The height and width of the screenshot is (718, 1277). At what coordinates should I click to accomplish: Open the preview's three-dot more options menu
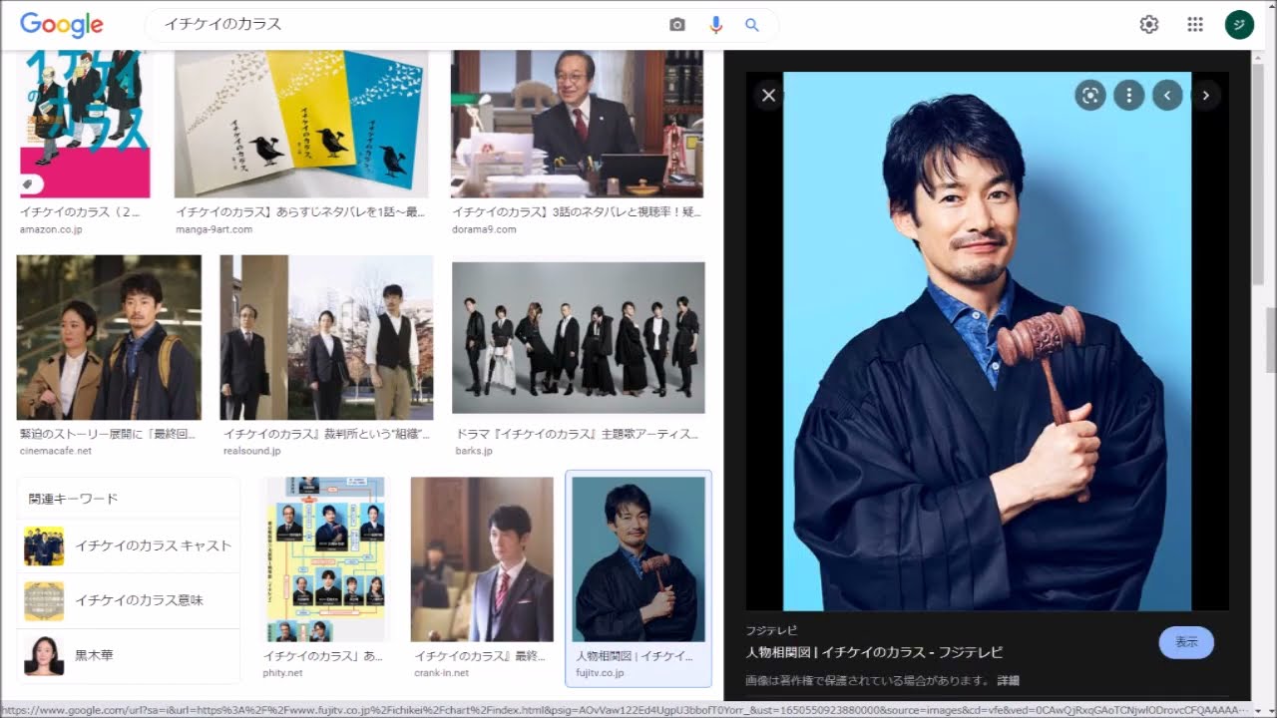pyautogui.click(x=1128, y=96)
